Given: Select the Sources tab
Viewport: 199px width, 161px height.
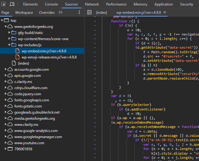Looking at the screenshot, I should click(x=71, y=4).
